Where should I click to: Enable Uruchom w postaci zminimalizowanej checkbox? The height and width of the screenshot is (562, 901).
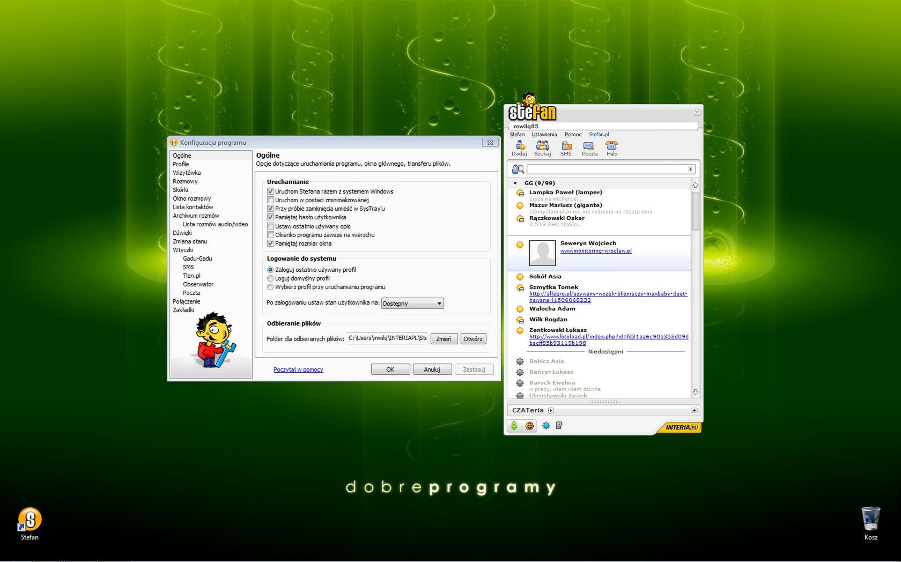tap(270, 200)
